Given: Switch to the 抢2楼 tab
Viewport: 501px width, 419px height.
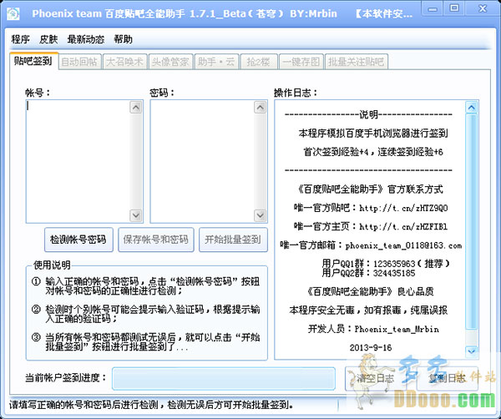Looking at the screenshot, I should [259, 62].
